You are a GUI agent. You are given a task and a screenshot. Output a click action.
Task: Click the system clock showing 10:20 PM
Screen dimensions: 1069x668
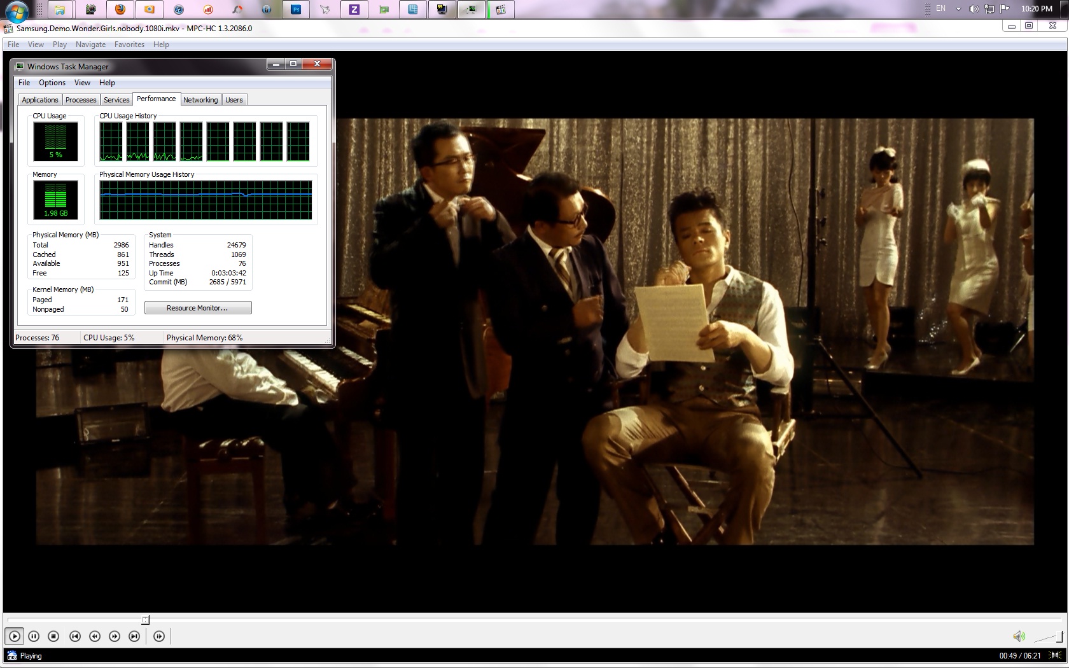click(1037, 9)
